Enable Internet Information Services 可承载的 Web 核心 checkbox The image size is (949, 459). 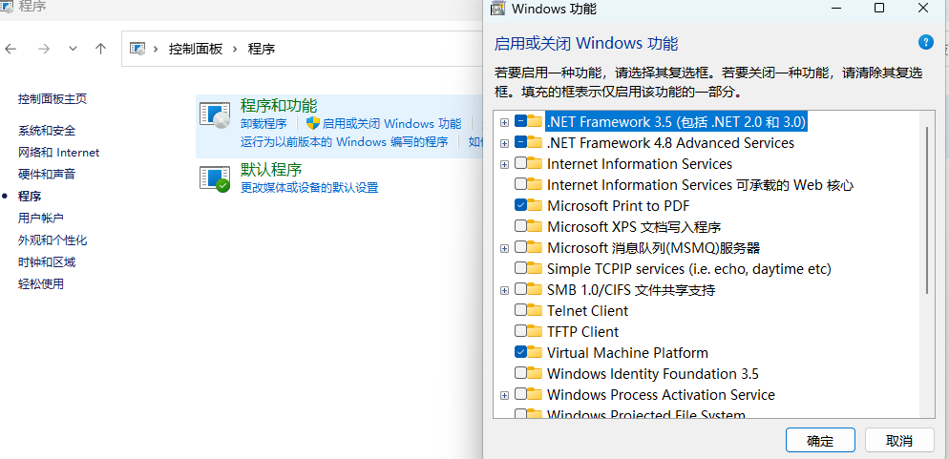520,184
